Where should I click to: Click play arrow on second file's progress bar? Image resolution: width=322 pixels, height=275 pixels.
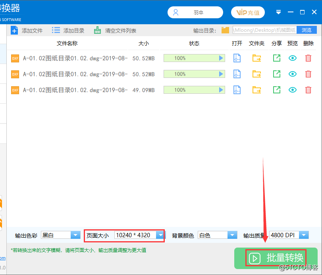(221, 74)
